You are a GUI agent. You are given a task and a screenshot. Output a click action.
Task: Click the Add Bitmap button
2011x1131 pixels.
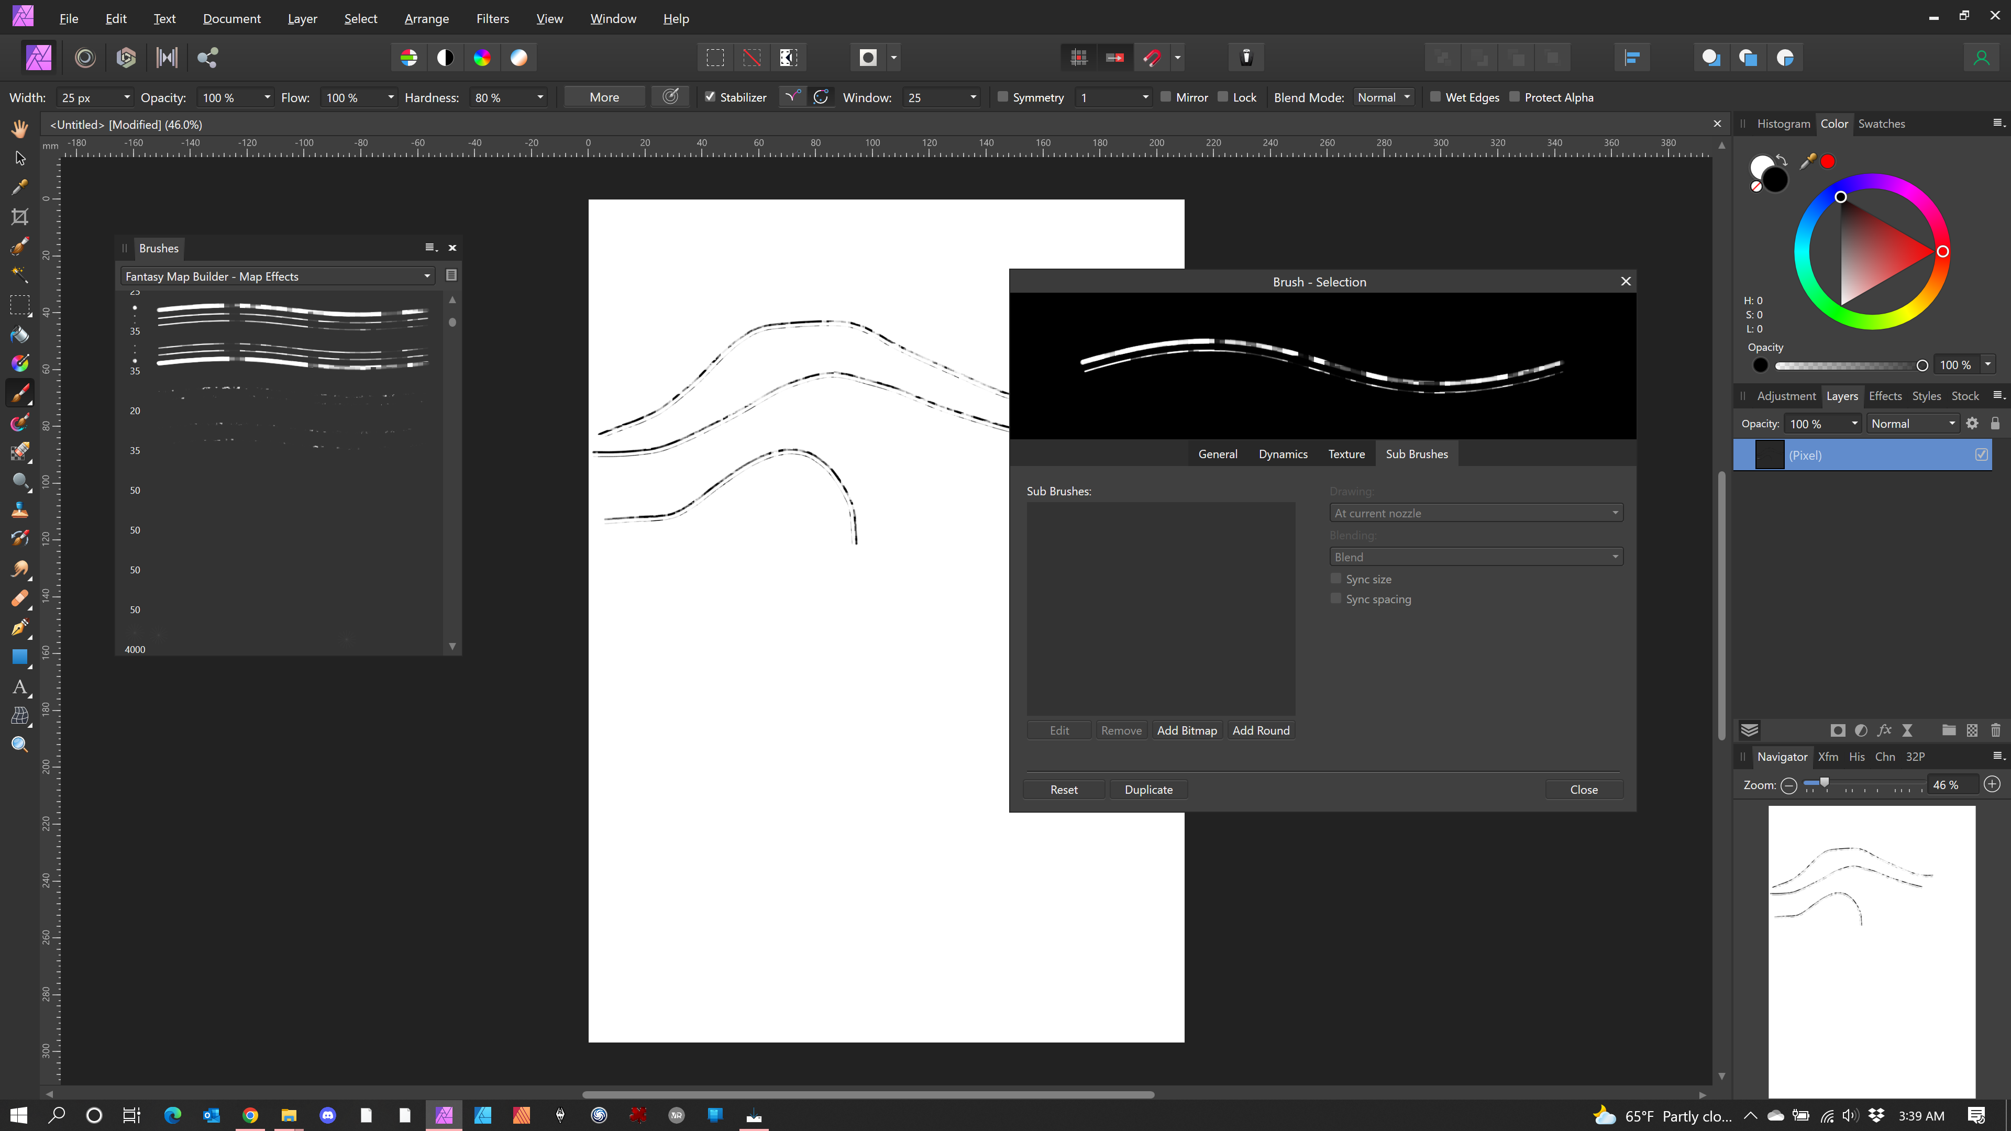tap(1185, 730)
